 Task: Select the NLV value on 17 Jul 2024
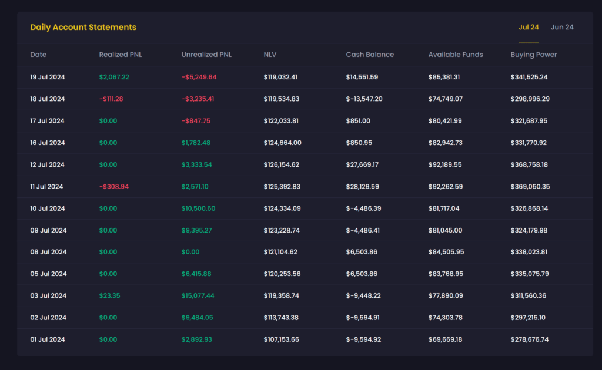[x=282, y=120]
